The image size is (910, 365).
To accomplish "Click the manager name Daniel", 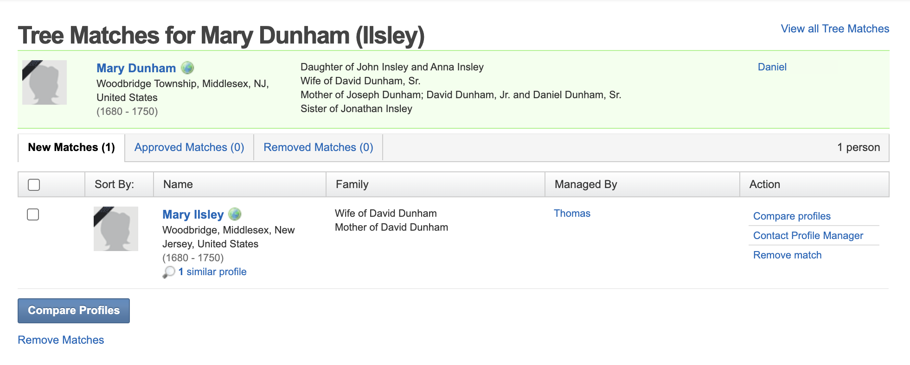I will coord(772,67).
